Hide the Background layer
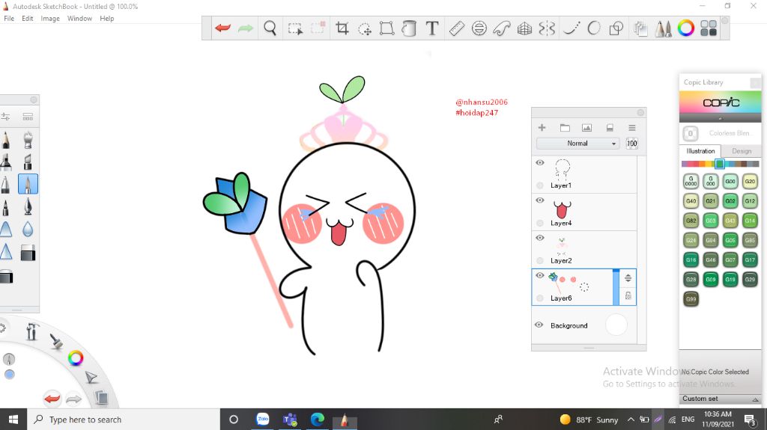Screen dimensions: 767x430 (539, 325)
